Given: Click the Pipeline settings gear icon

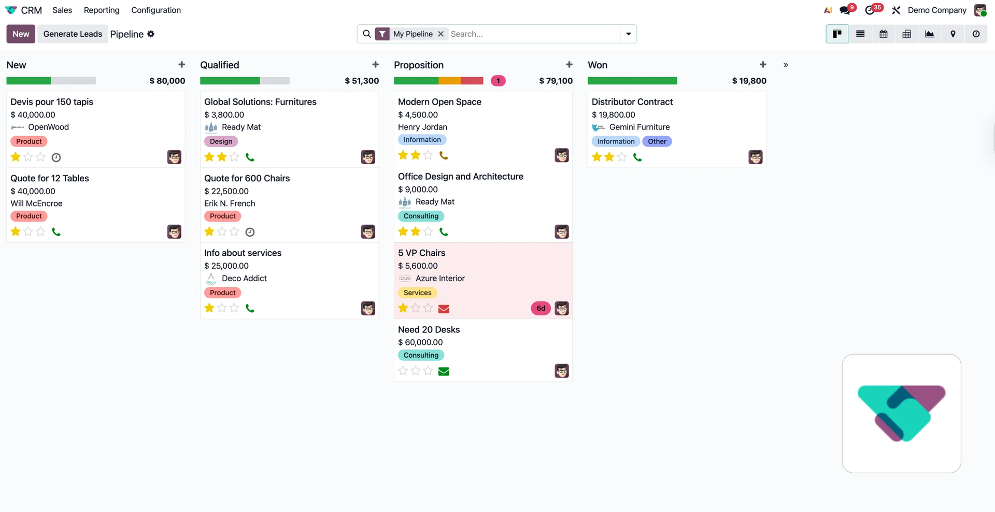Looking at the screenshot, I should click(151, 34).
